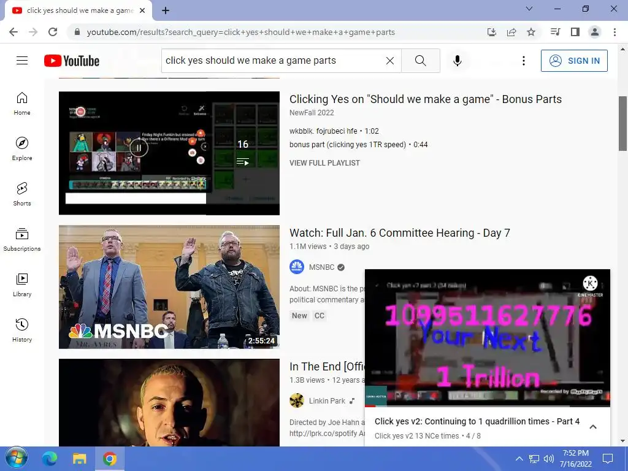The image size is (628, 471).
Task: Open Jan. 6 Committee Hearing video title
Action: 400,233
